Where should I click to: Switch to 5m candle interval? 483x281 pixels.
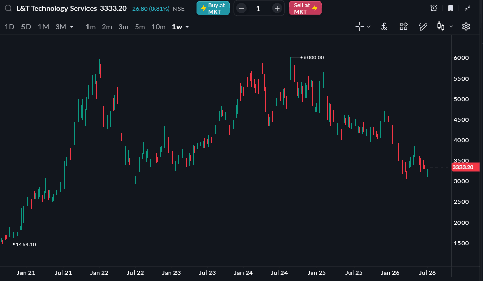pyautogui.click(x=140, y=27)
